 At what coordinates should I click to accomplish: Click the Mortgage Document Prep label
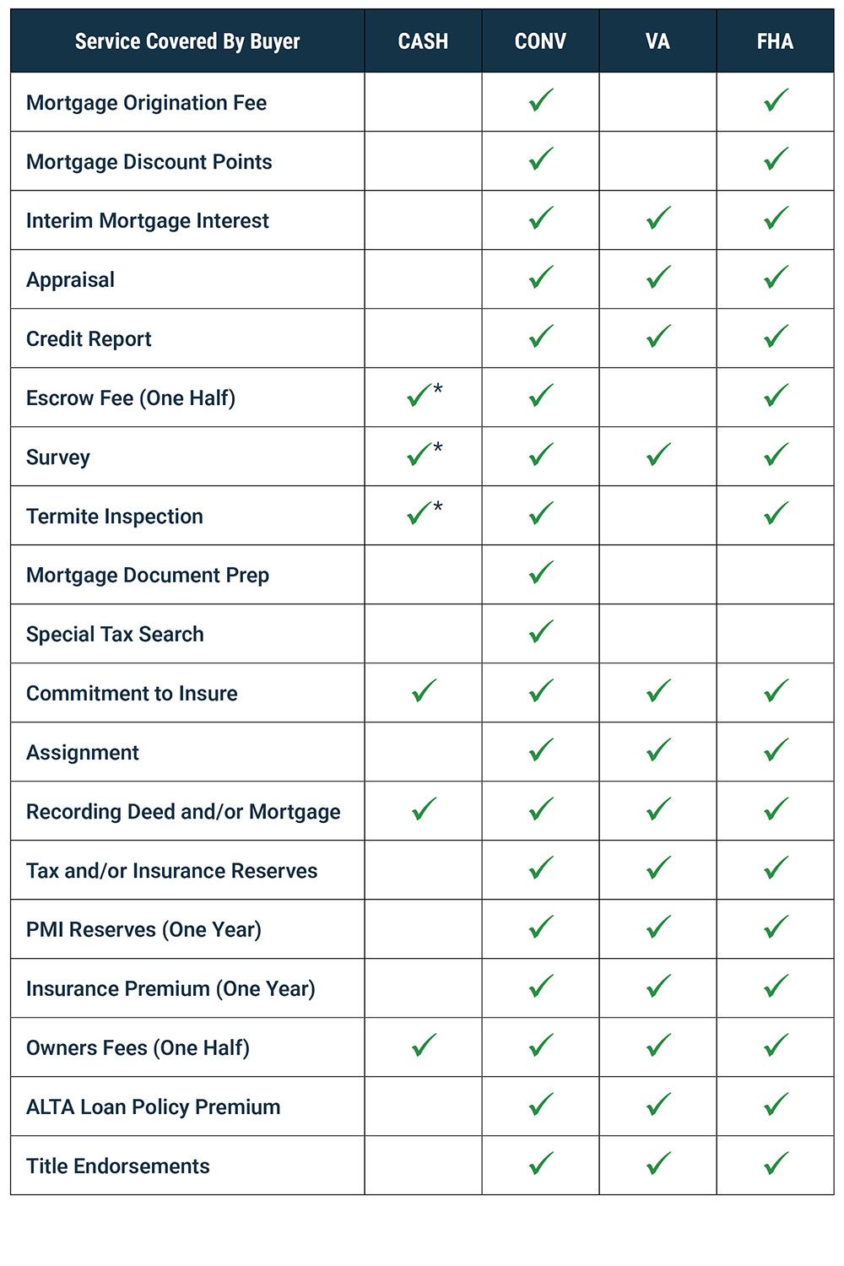(x=148, y=576)
